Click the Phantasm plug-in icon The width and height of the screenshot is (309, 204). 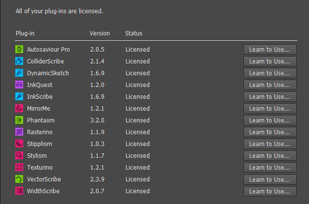19,120
